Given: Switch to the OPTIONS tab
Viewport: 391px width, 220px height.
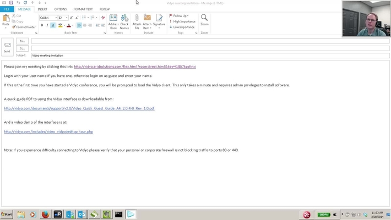Looking at the screenshot, I should pyautogui.click(x=61, y=9).
